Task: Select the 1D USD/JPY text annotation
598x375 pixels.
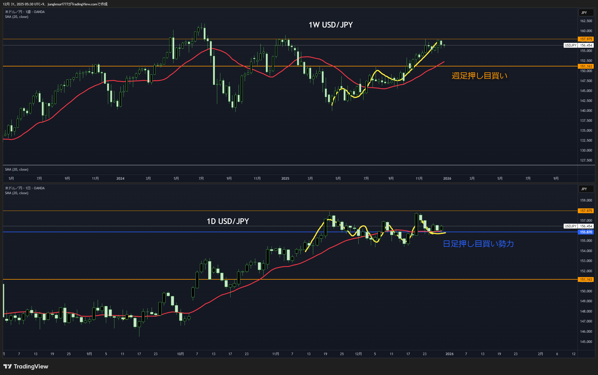Action: [x=228, y=221]
